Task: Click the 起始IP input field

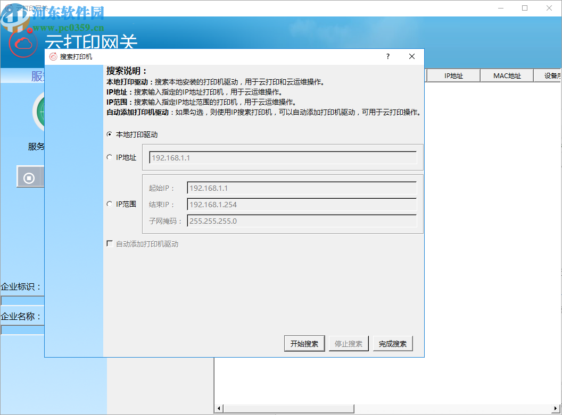Action: point(301,188)
